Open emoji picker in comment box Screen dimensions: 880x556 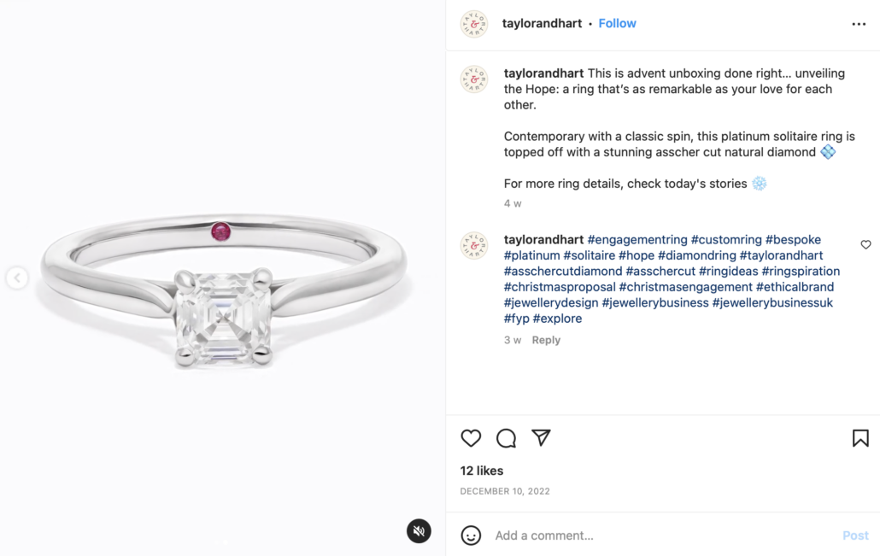click(x=471, y=536)
